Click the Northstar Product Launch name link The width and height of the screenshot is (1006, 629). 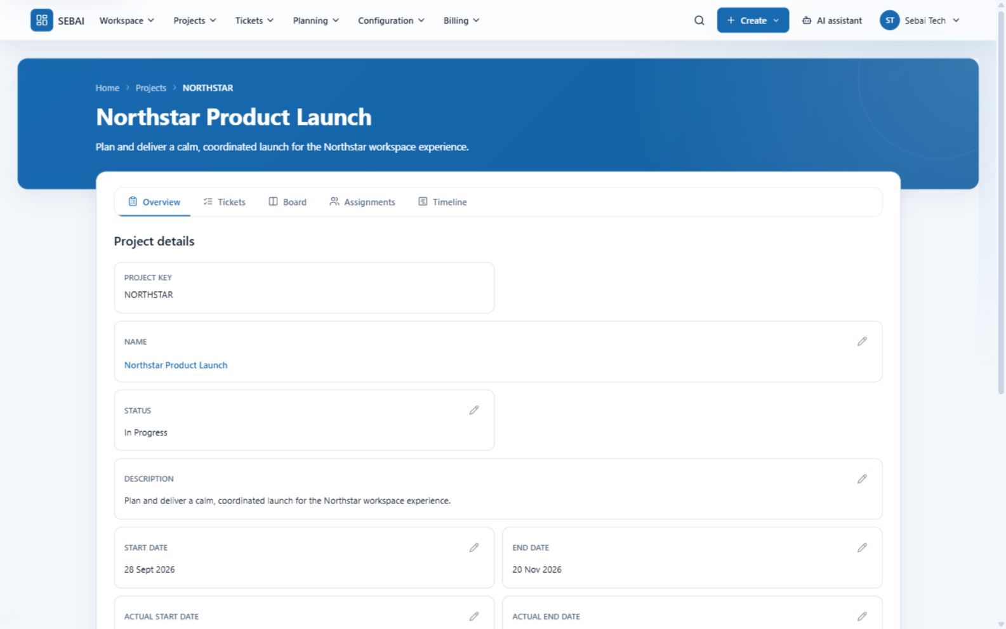tap(176, 365)
